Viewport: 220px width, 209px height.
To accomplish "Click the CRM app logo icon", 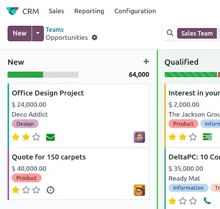I will (12, 11).
